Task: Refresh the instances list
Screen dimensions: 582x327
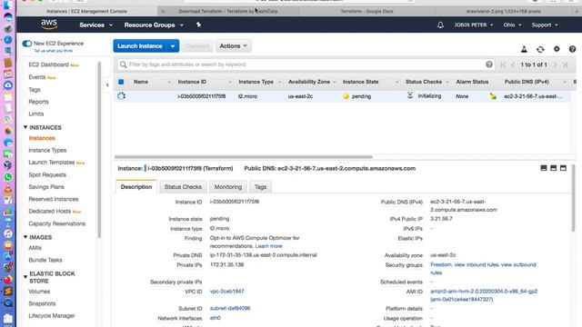Action: point(540,49)
